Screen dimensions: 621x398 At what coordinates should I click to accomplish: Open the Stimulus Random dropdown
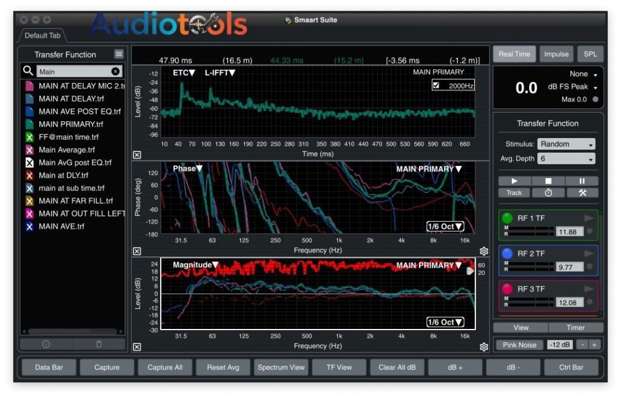click(566, 144)
